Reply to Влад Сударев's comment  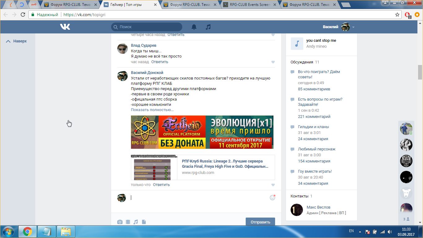[160, 62]
